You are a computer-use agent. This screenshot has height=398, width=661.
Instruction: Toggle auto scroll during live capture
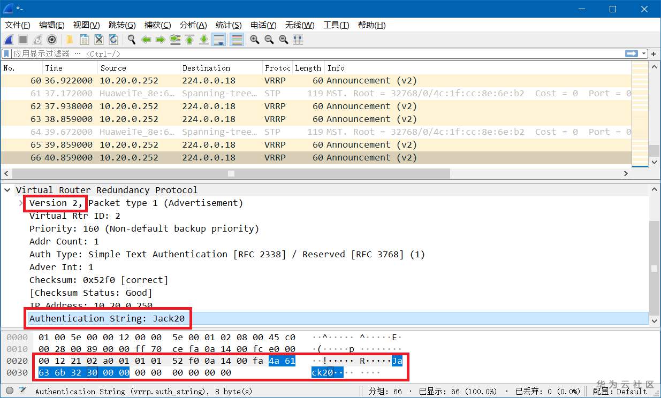(218, 40)
